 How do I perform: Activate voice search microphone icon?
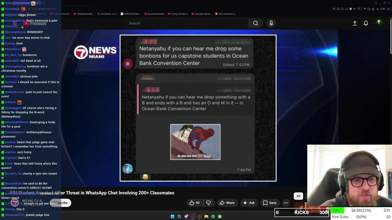point(271,23)
